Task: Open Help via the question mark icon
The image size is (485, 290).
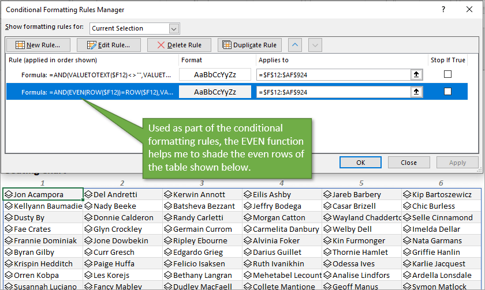Action: [443, 9]
